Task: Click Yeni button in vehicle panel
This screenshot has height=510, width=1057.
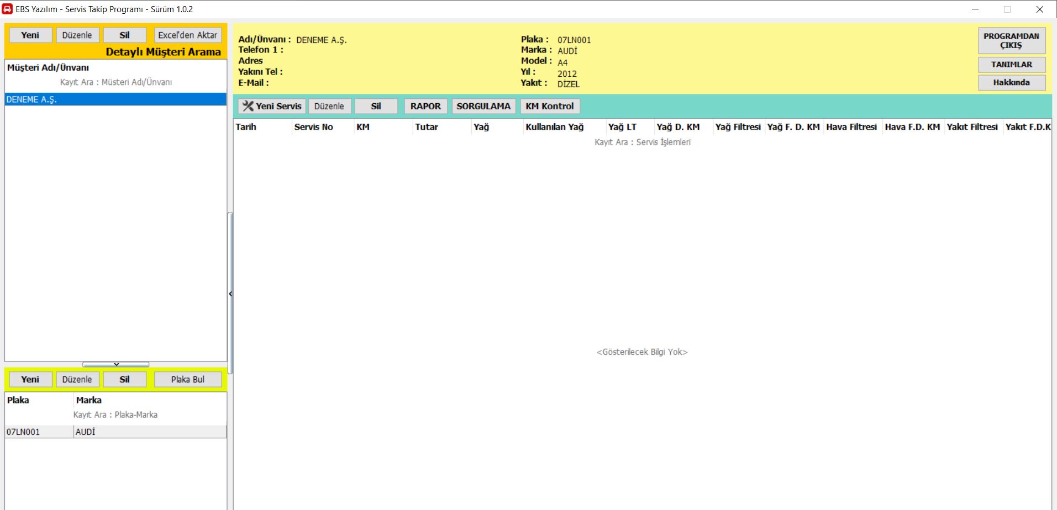Action: pyautogui.click(x=30, y=380)
